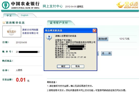
Task: Confirm payment with the 确定 button
Action: pyautogui.click(x=63, y=66)
